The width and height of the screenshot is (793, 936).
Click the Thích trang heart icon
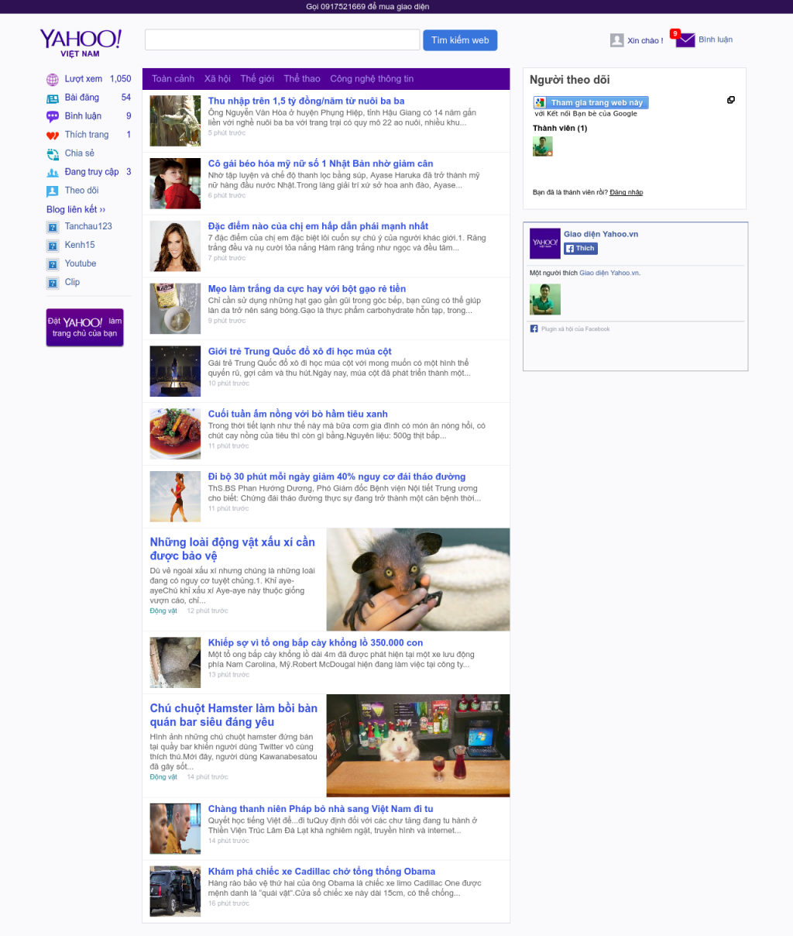click(52, 134)
